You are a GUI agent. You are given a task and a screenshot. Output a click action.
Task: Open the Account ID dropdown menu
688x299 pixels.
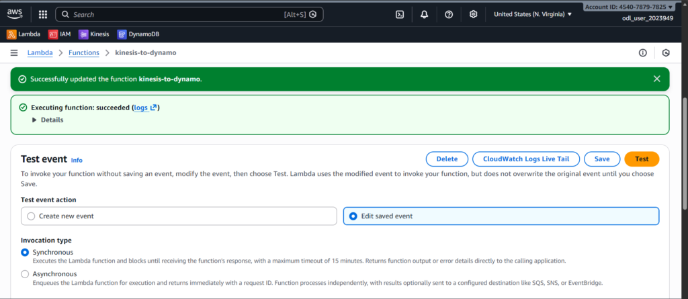click(x=628, y=7)
